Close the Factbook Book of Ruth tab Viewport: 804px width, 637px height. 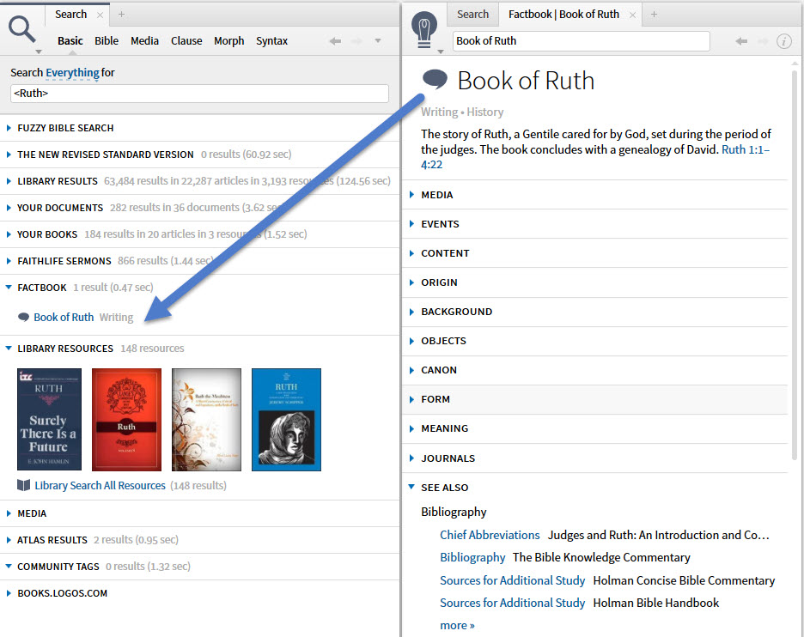coord(633,15)
